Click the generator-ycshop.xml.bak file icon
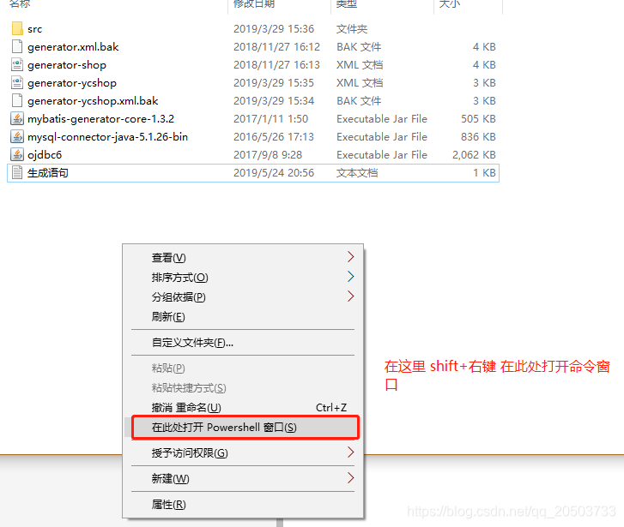Screen dimensions: 624x527 point(17,100)
